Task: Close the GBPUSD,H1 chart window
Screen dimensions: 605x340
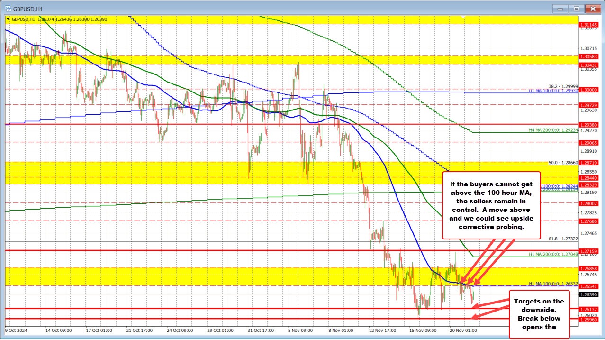Action: point(592,8)
